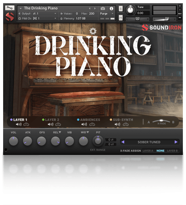
Task: Click the MIDI channel icon beside Midi Ch
Action: 20,19
